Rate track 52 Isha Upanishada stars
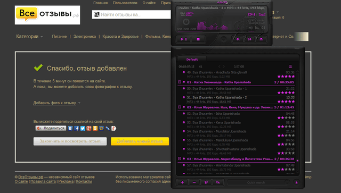The image size is (341, 193). (286, 118)
